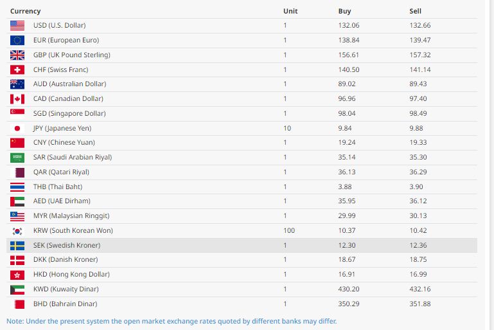The width and height of the screenshot is (494, 330).
Task: Click the Japanese flag icon
Action: pos(17,128)
